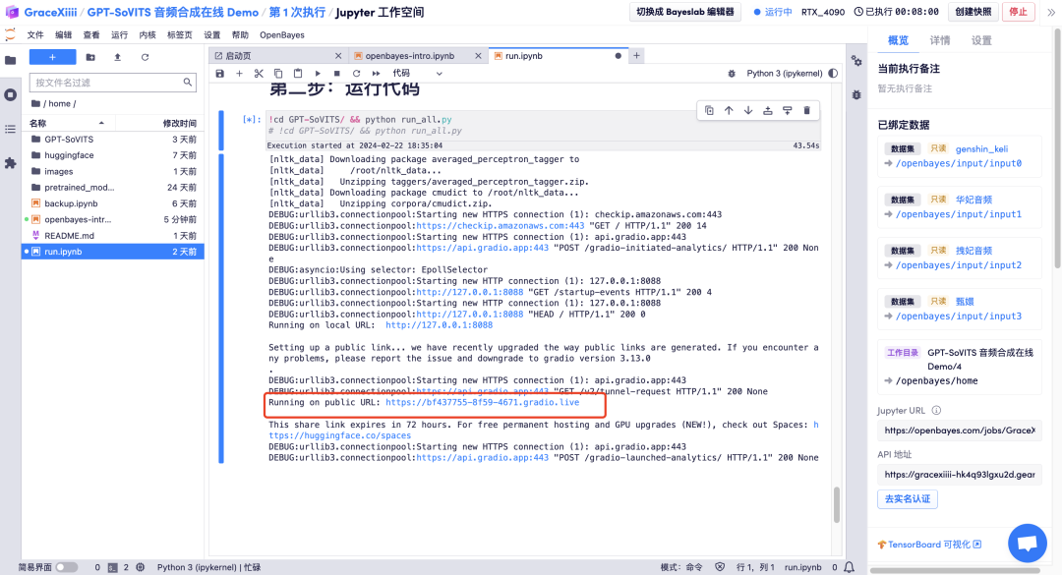This screenshot has height=575, width=1062.
Task: Interrupt the kernel with the stop square icon
Action: [337, 73]
